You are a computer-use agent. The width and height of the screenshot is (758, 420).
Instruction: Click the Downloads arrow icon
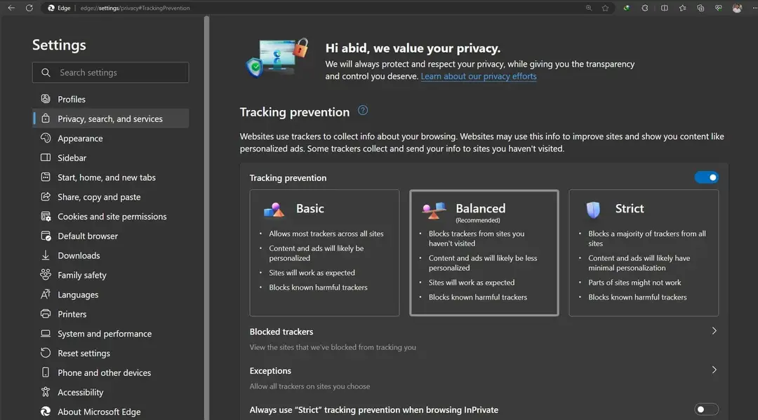46,255
